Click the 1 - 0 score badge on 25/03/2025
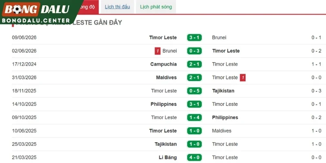Screen dimensions: 326x163 click(x=194, y=144)
